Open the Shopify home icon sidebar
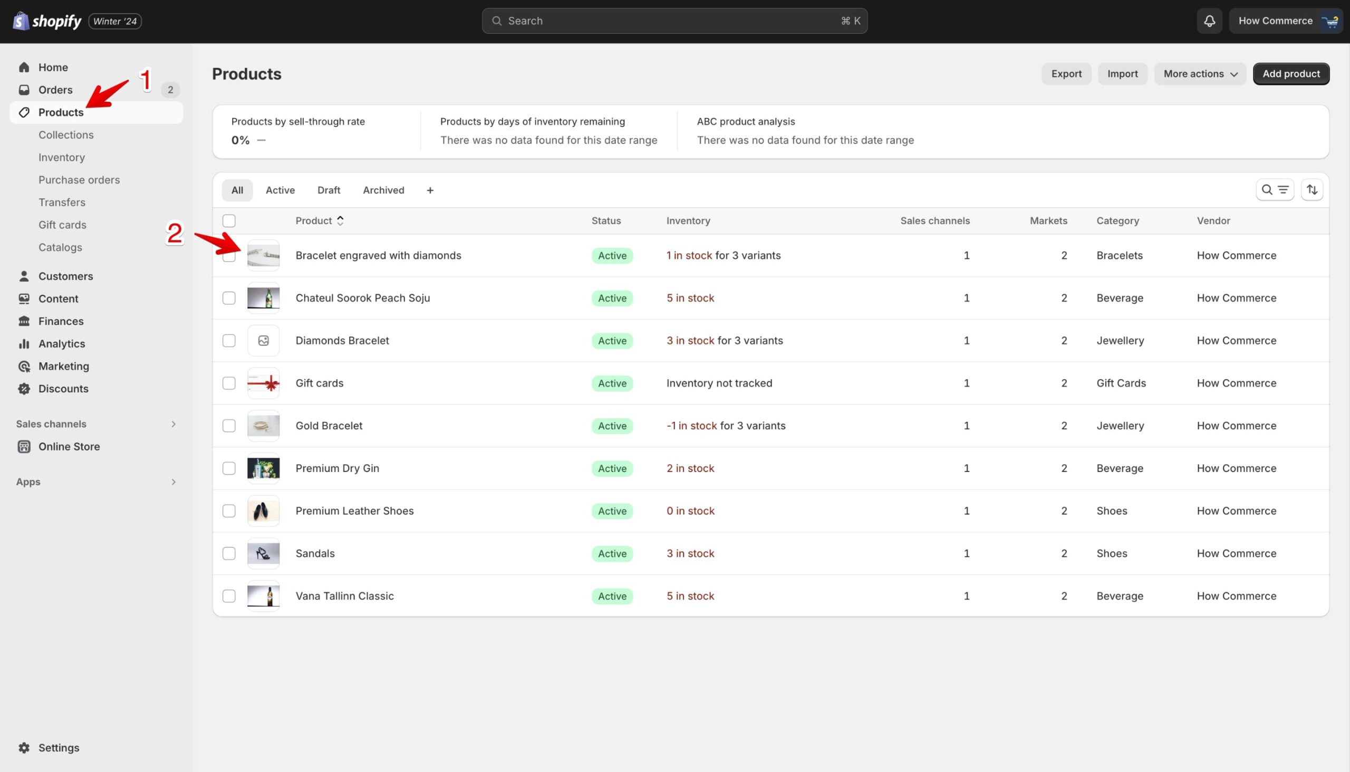The width and height of the screenshot is (1350, 772). pos(24,67)
